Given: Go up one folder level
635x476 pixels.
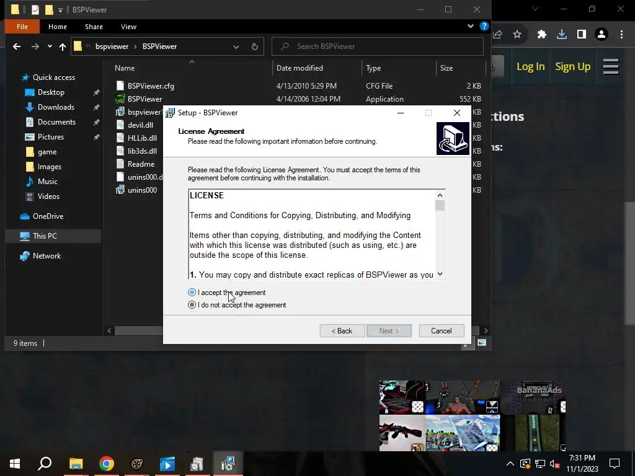Looking at the screenshot, I should [63, 46].
